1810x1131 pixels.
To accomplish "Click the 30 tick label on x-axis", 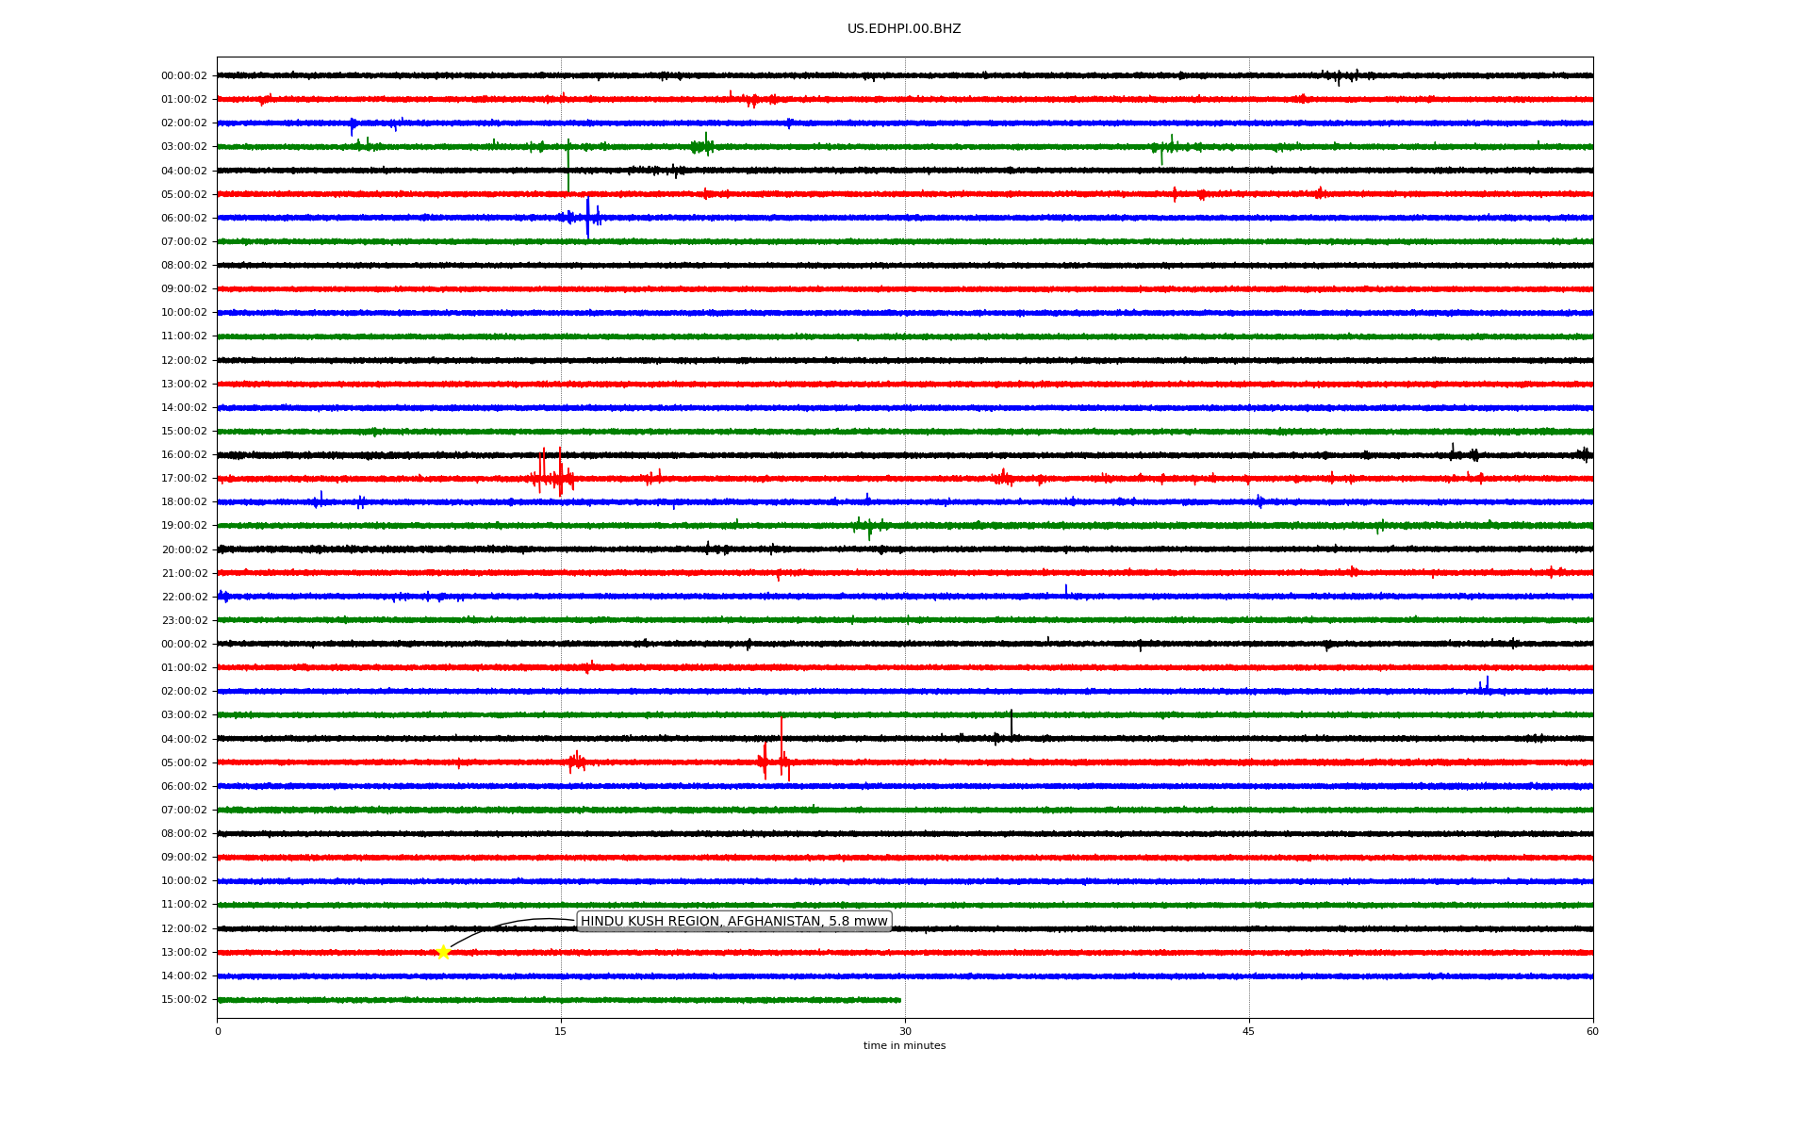I will [x=905, y=1031].
